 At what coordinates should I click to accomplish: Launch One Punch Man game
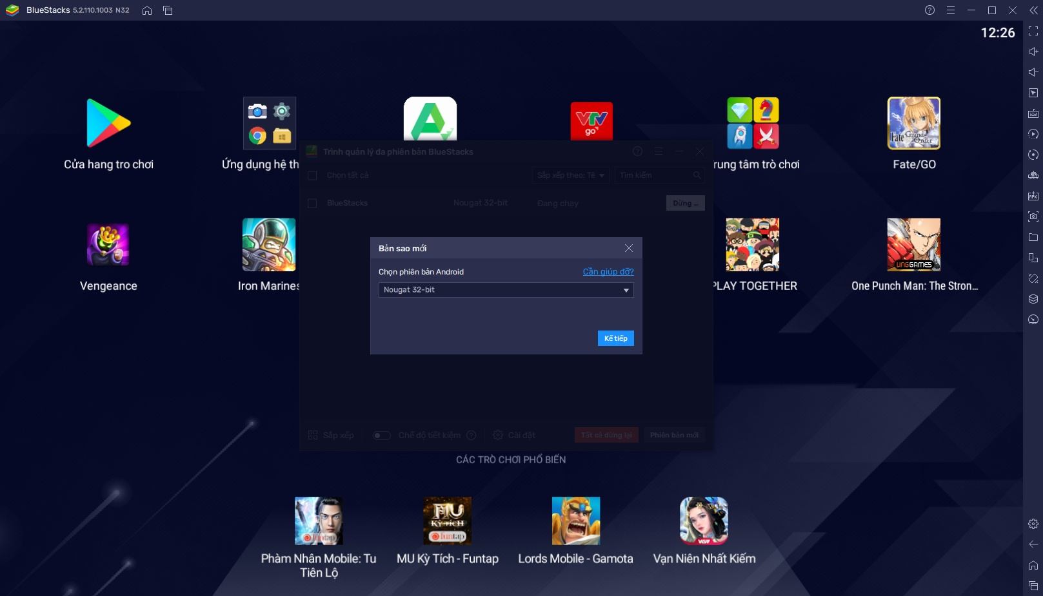pos(914,245)
